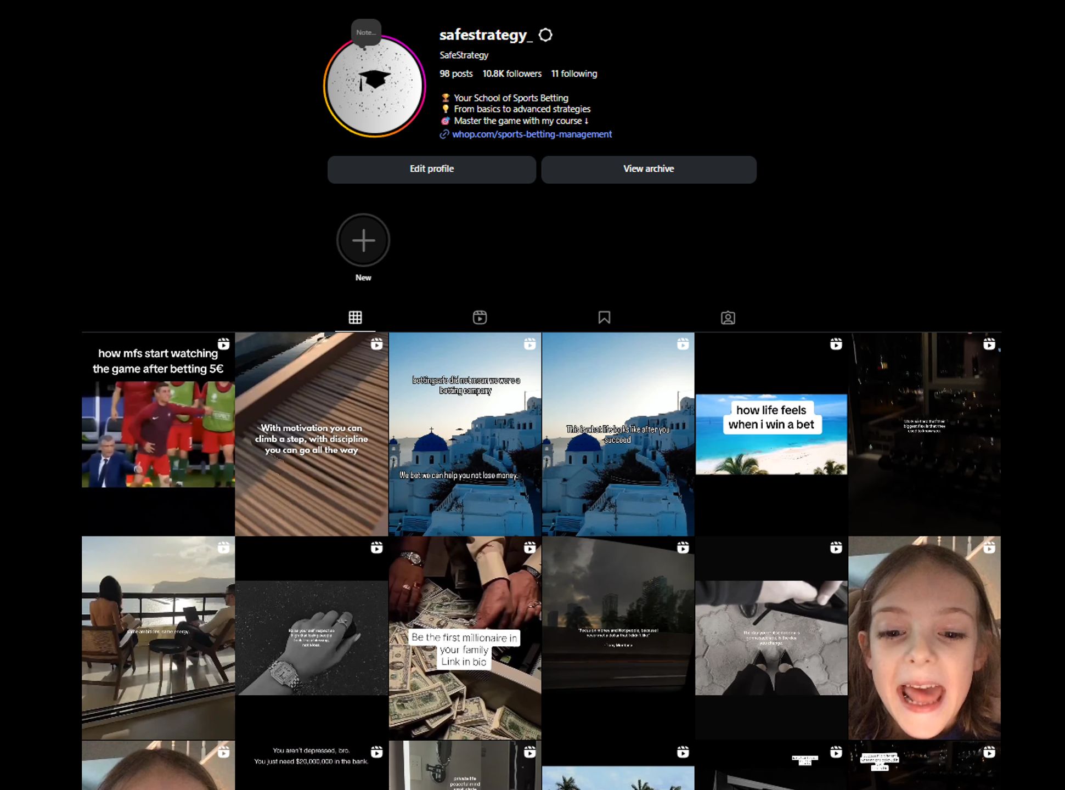Click reel icon on dark city night post in first row
Screen dimensions: 1065x790
989,344
